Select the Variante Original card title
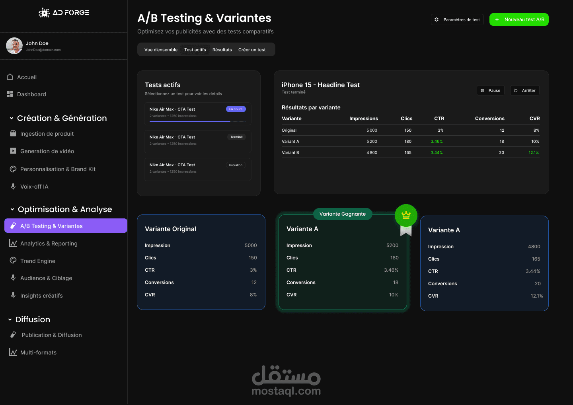Viewport: 573px width, 405px height. (x=170, y=229)
